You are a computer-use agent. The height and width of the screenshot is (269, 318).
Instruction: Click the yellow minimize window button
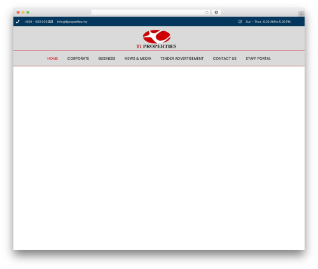(x=23, y=13)
